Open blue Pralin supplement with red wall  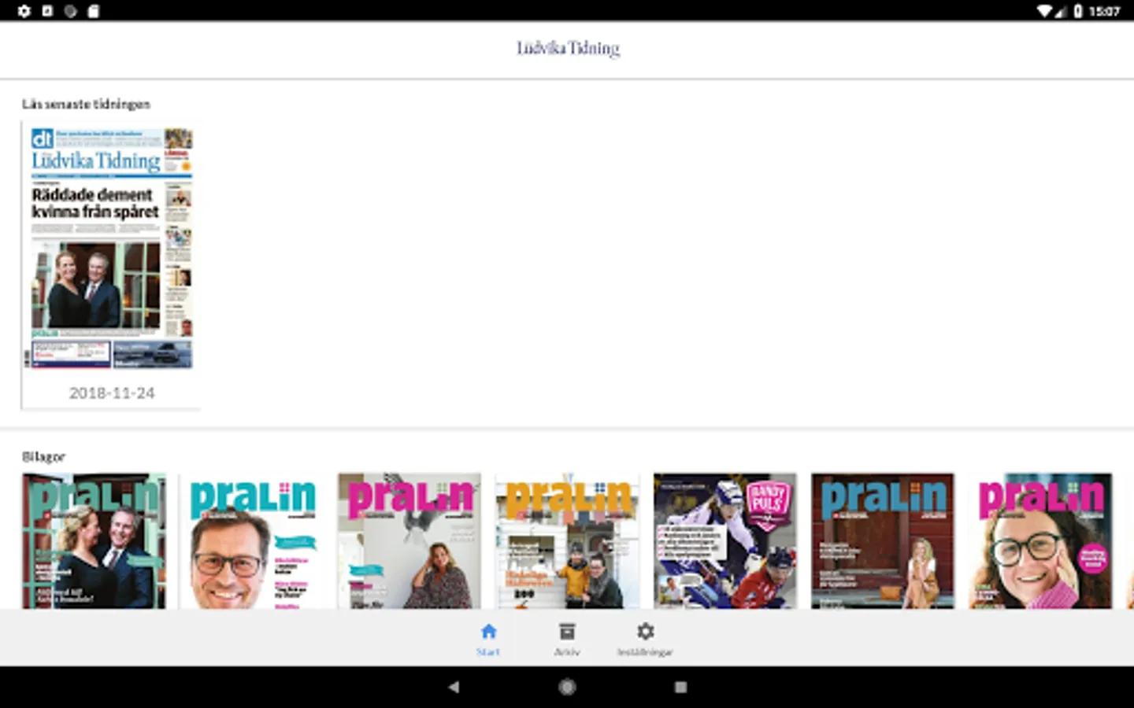pyautogui.click(x=883, y=540)
